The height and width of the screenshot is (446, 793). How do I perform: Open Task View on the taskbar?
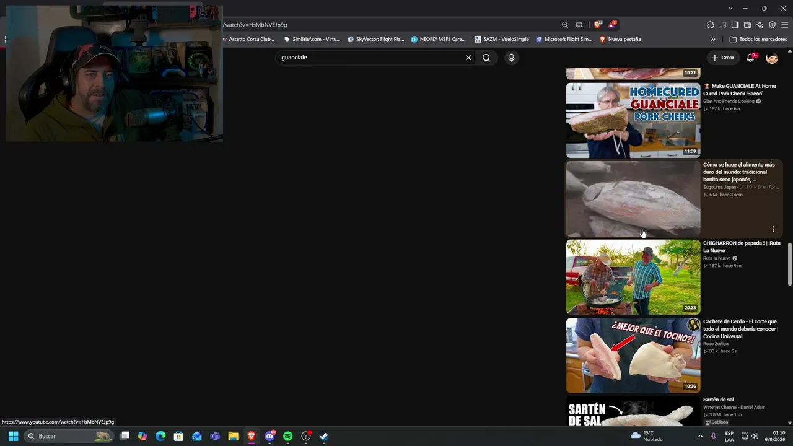click(x=125, y=436)
